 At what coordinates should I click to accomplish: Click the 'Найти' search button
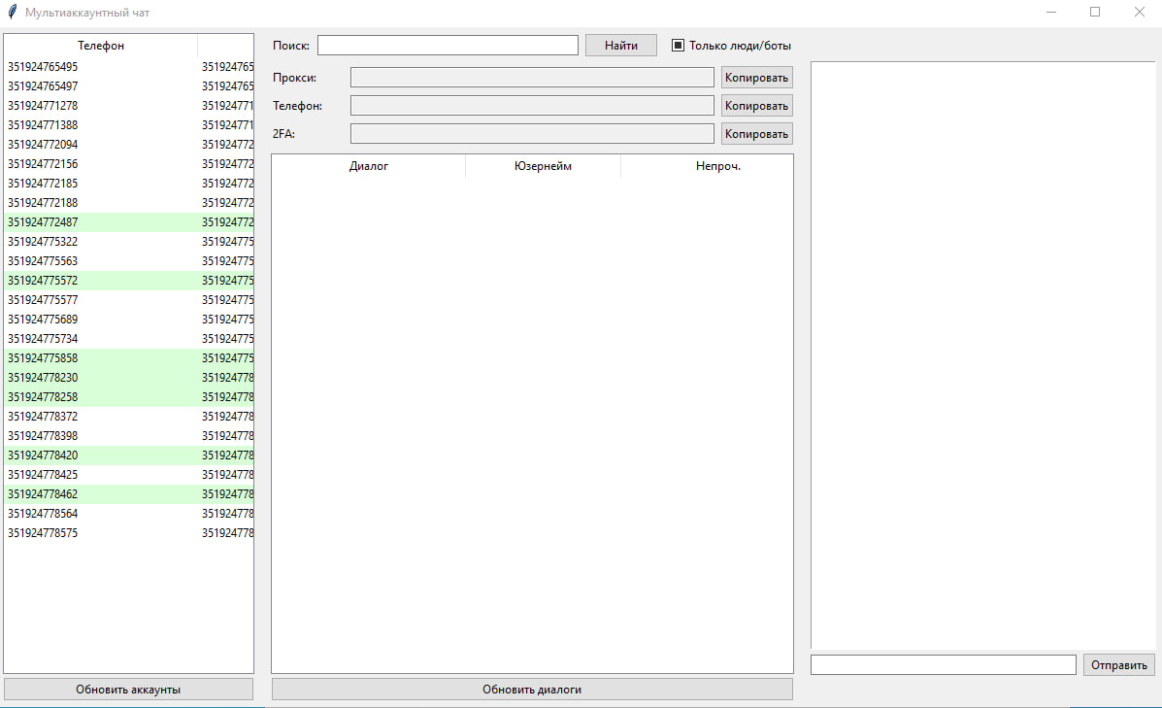pyautogui.click(x=620, y=46)
